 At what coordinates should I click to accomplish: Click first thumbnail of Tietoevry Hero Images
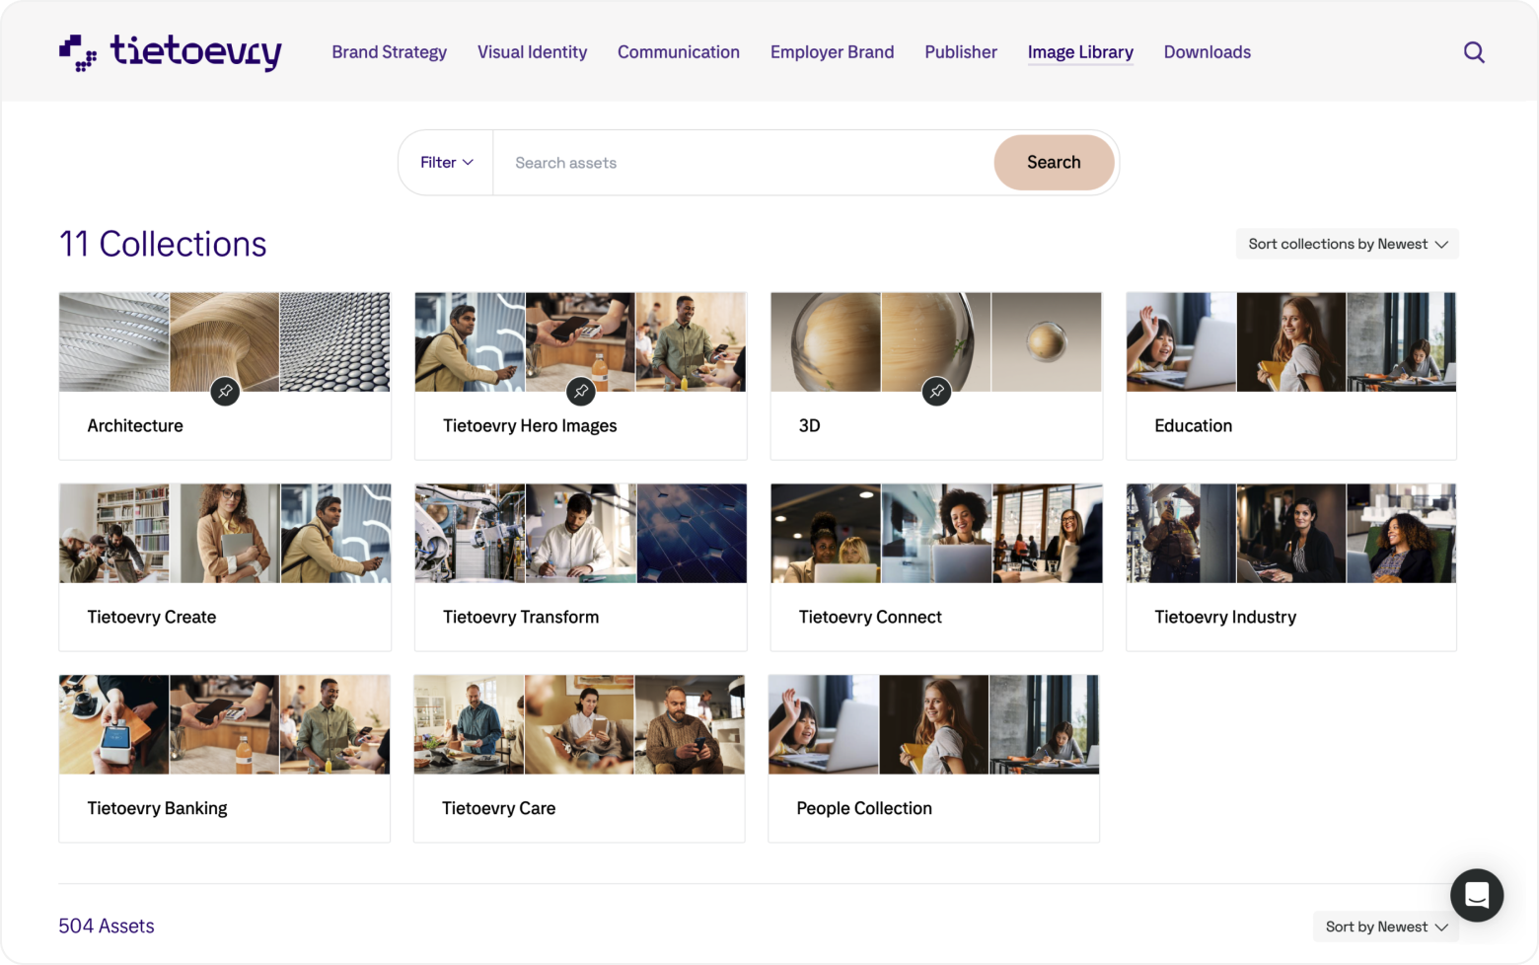470,341
